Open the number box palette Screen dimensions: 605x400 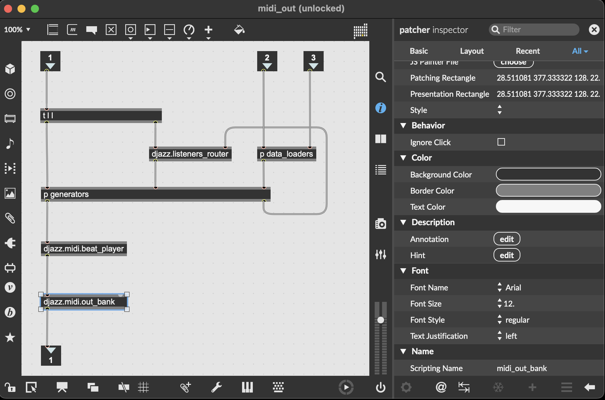point(150,31)
